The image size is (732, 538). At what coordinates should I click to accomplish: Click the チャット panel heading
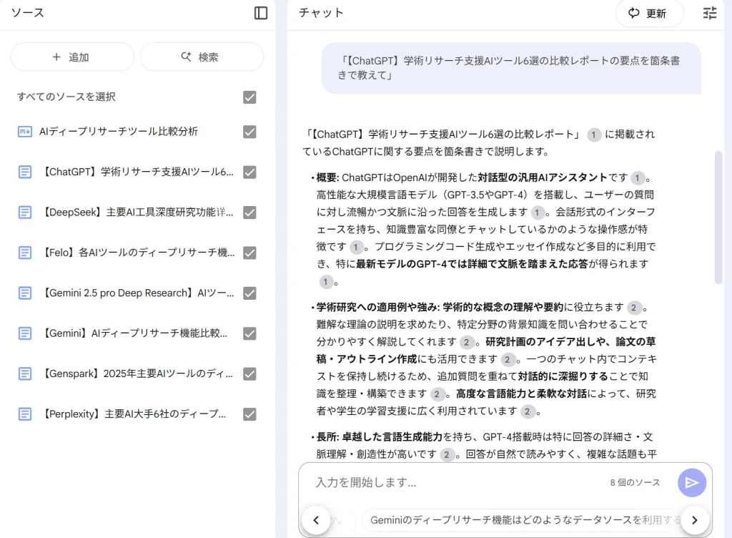(321, 13)
